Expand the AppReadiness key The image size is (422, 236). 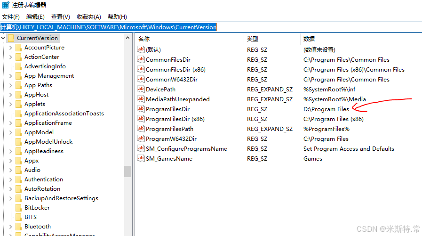click(x=10, y=151)
